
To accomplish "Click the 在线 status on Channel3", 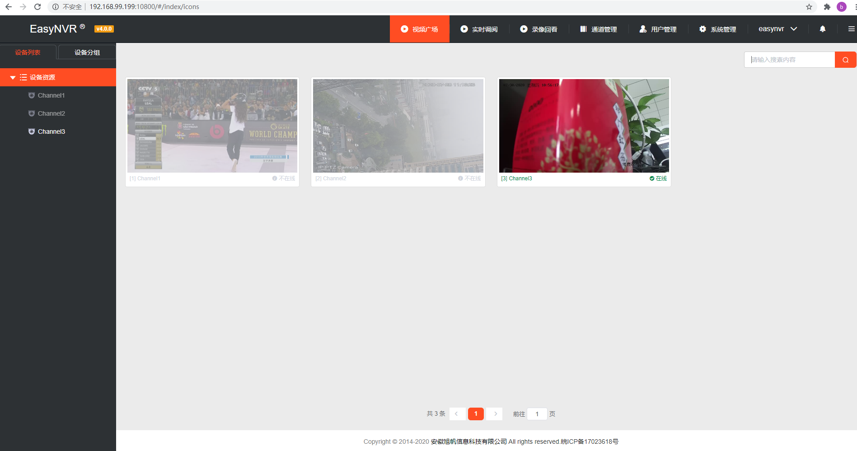I will 658,179.
